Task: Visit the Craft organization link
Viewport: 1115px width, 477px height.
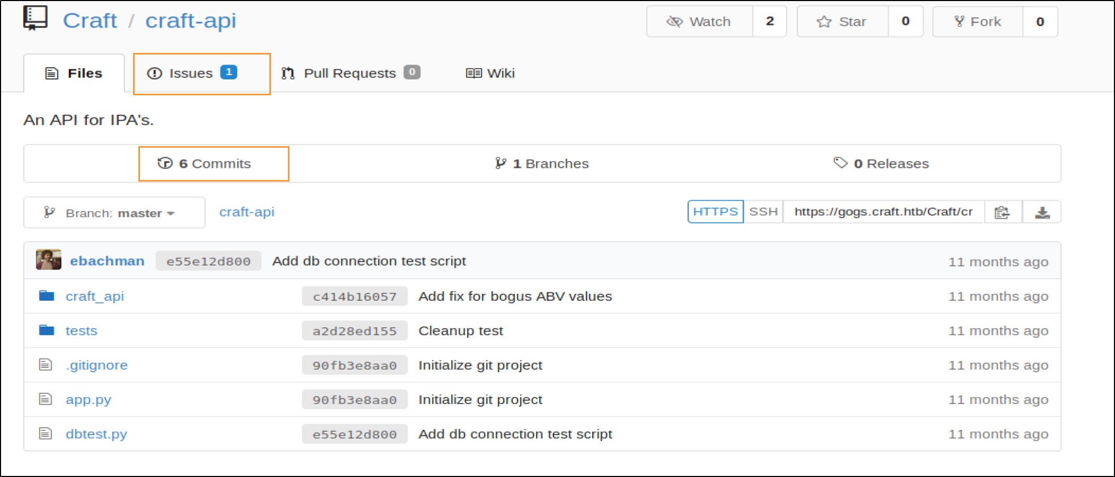Action: coord(90,20)
